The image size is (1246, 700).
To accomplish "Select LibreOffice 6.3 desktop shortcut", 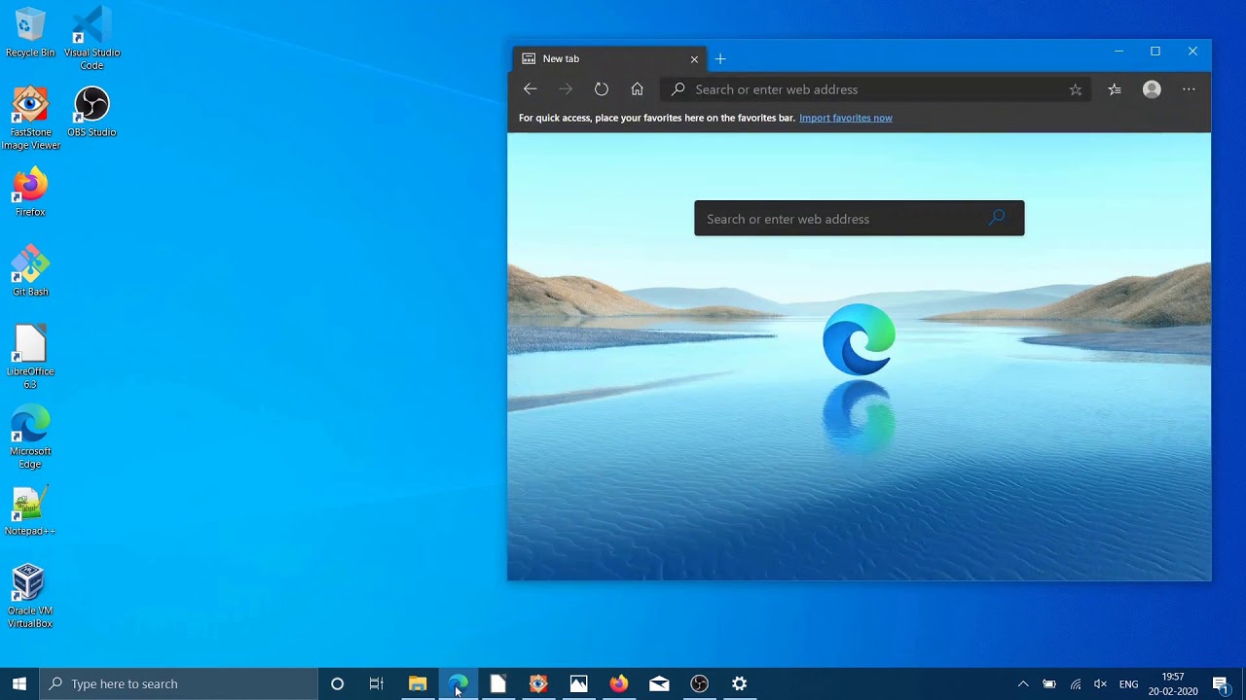I will tap(30, 357).
